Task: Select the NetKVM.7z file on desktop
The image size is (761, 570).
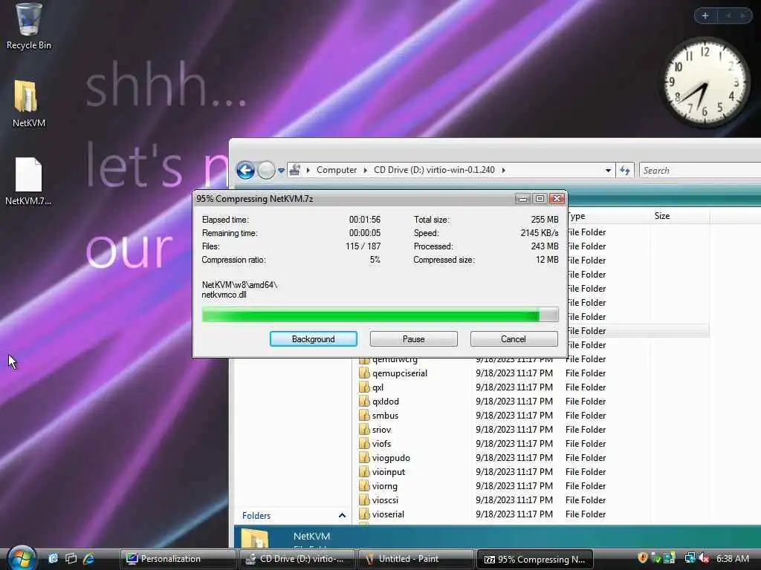Action: 28,181
